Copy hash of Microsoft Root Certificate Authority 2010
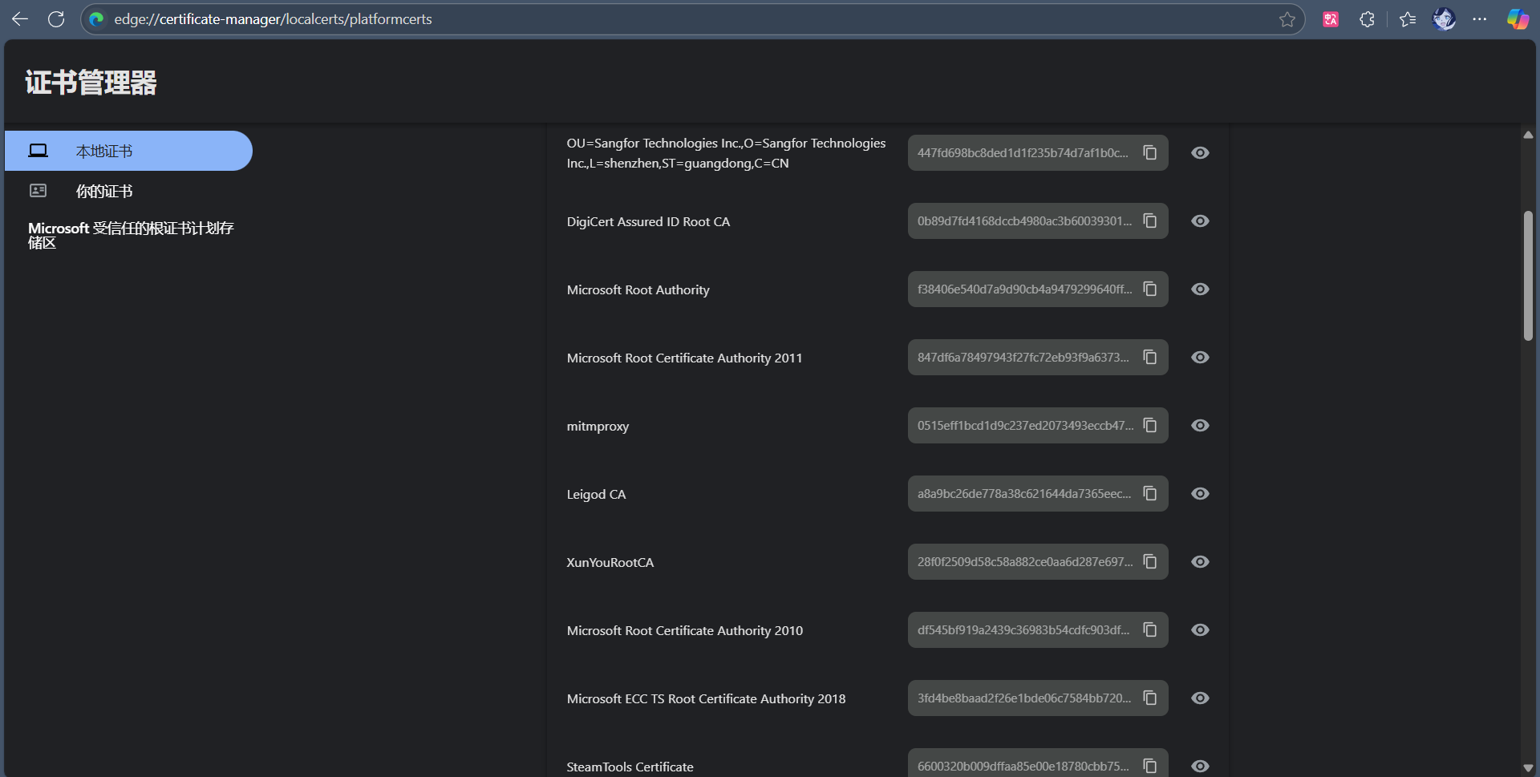1540x777 pixels. pyautogui.click(x=1150, y=629)
